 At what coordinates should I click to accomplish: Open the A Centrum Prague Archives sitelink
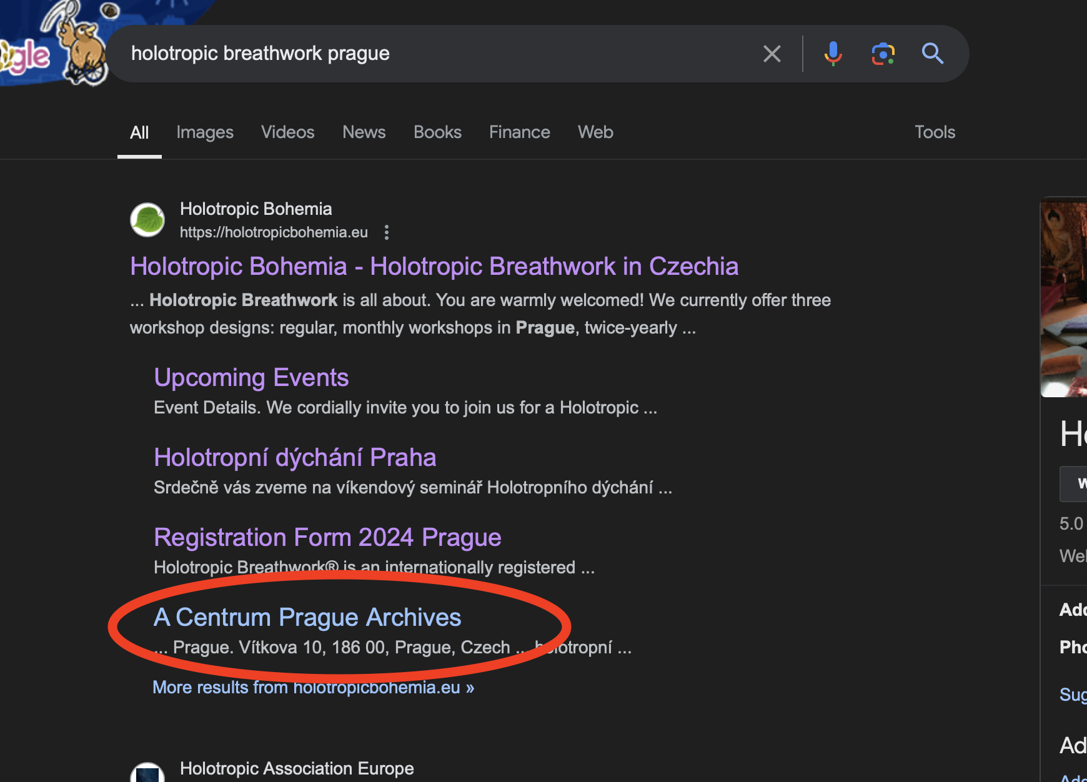(x=307, y=618)
